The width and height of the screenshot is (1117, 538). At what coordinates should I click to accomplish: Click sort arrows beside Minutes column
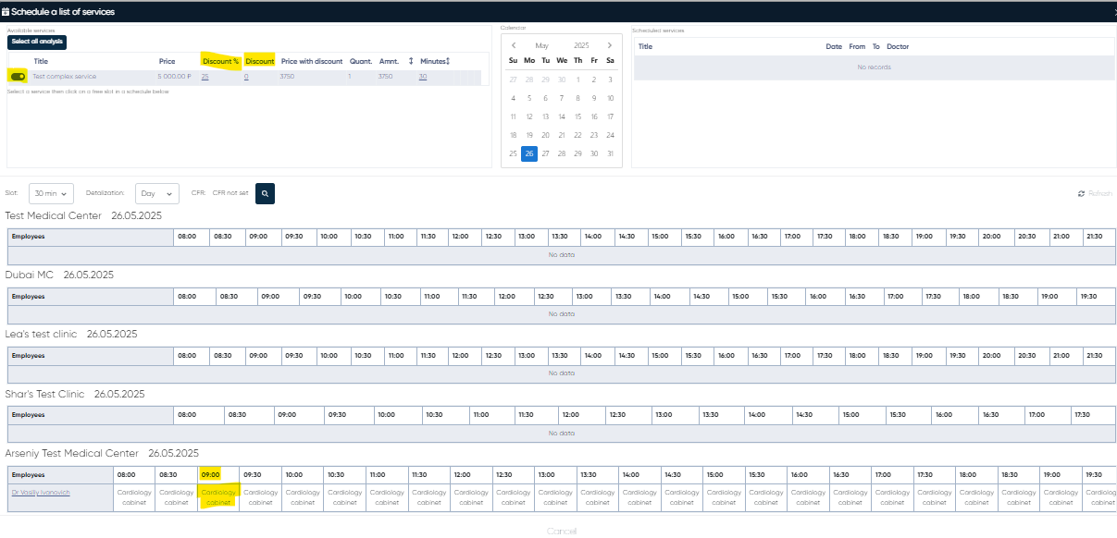coord(448,61)
